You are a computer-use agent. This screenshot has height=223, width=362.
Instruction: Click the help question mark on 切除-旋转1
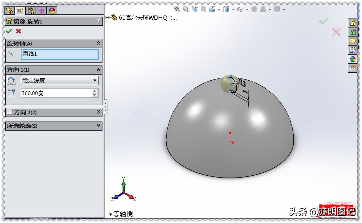(x=98, y=22)
